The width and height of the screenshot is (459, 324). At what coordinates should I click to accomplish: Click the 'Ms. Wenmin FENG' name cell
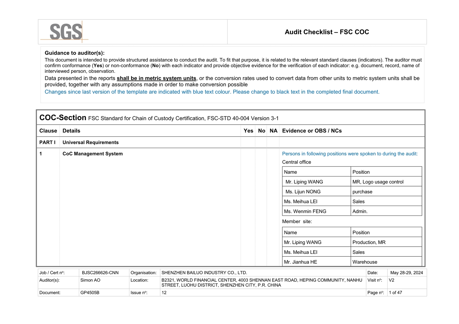point(316,211)
